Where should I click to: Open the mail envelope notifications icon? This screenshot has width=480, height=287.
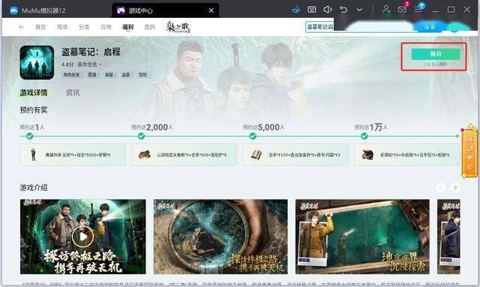pyautogui.click(x=402, y=10)
